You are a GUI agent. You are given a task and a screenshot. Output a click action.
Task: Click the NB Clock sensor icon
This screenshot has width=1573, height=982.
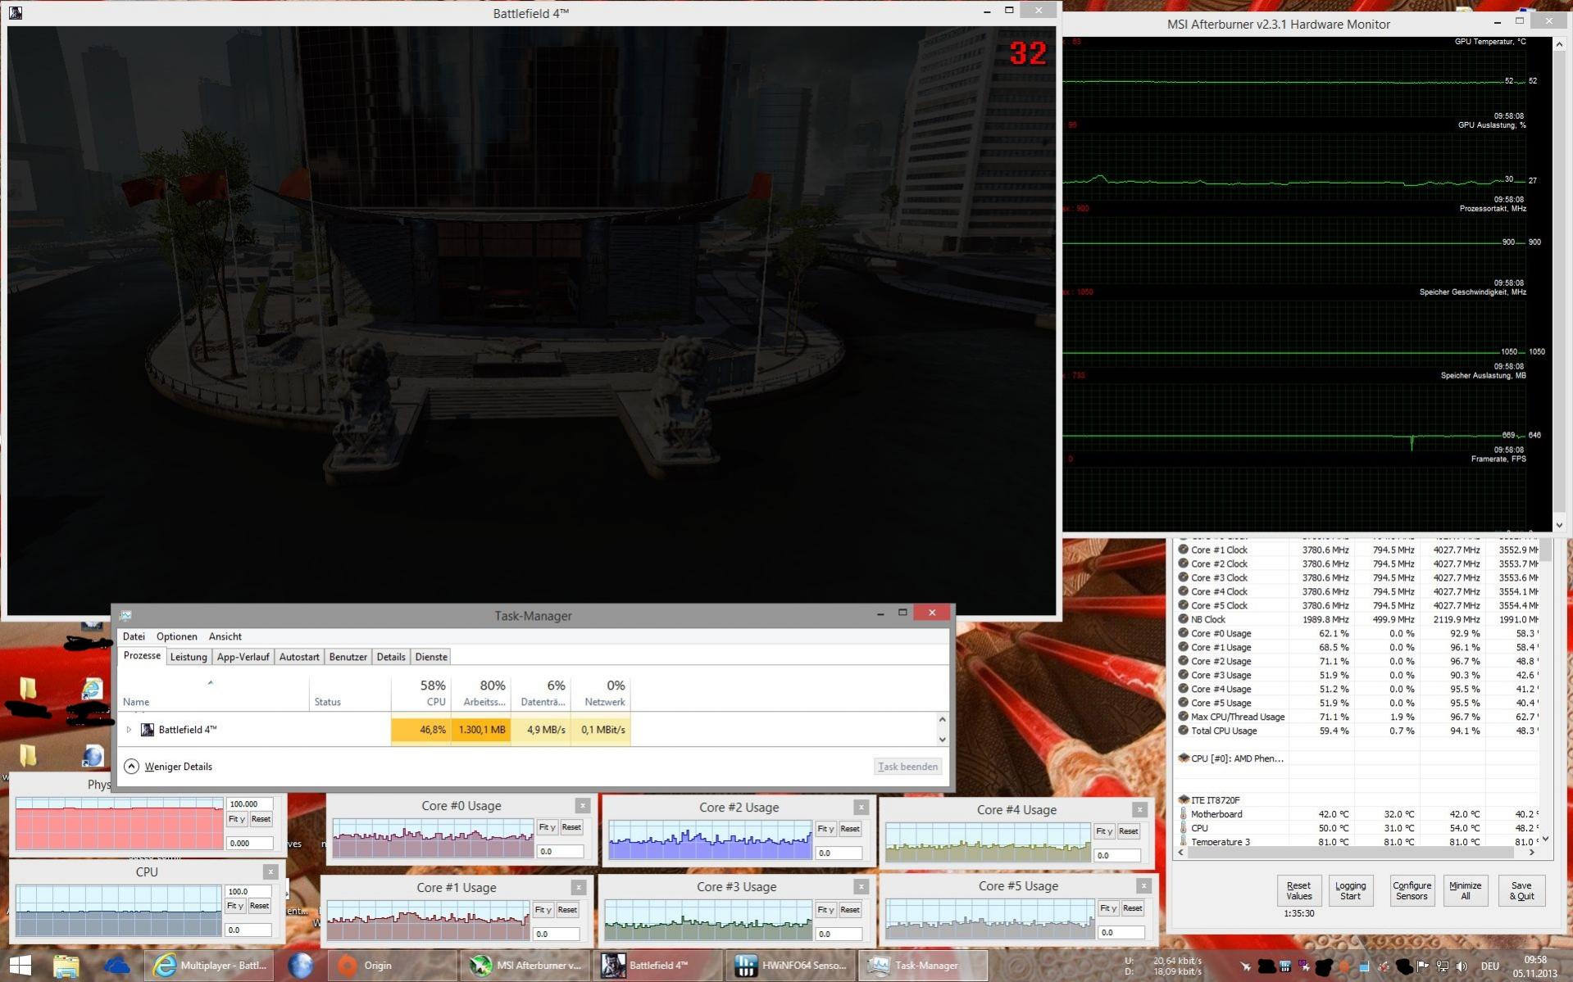[x=1183, y=619]
